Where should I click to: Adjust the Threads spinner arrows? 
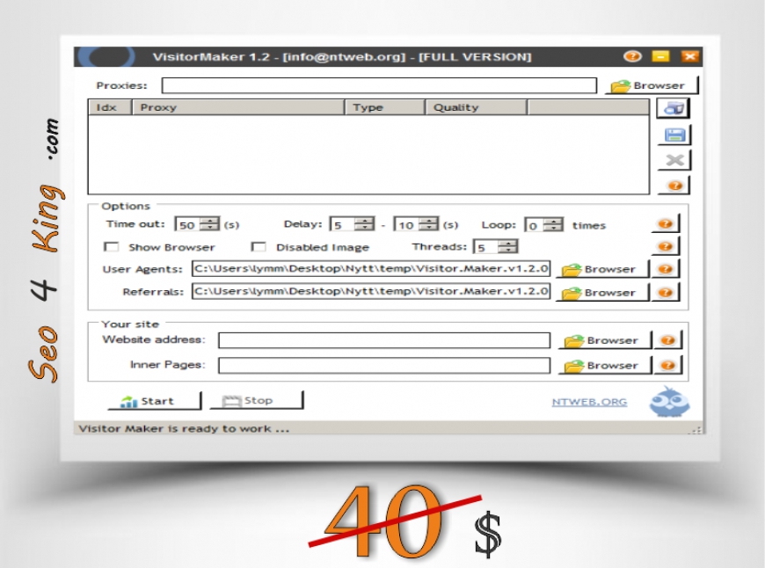pyautogui.click(x=508, y=247)
